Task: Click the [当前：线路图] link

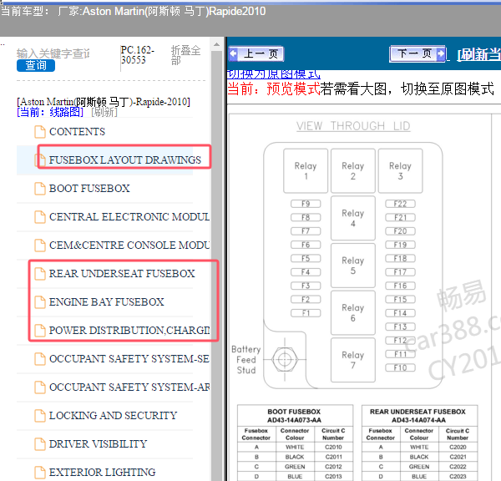Action: (50, 112)
